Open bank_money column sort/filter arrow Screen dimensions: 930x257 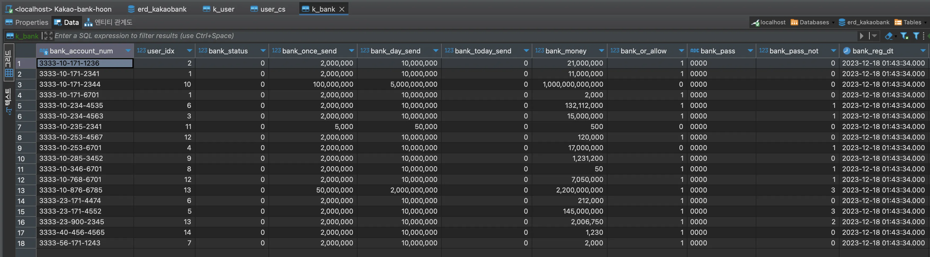click(601, 51)
